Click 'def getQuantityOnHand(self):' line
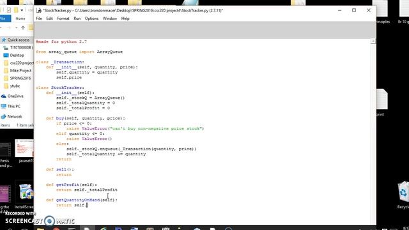This screenshot has height=230, width=409. [82, 200]
